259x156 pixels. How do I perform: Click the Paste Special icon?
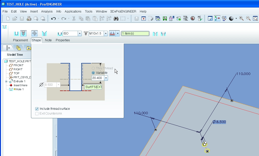[x=95, y=18]
